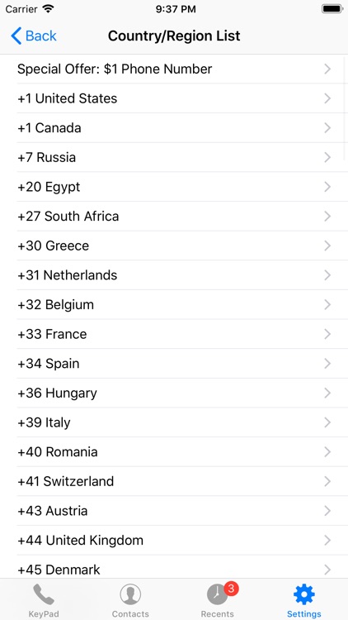Open the +45 Denmark entry
348x620 pixels.
(174, 568)
